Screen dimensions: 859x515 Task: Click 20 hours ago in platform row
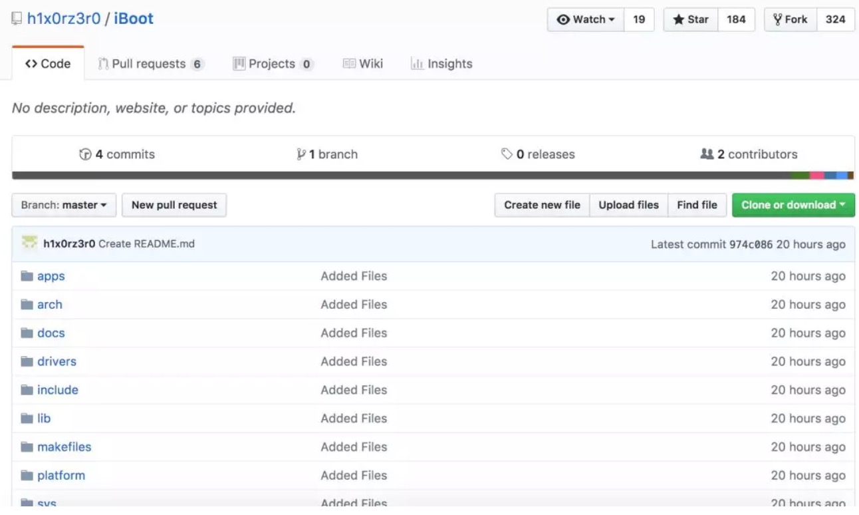(x=808, y=476)
